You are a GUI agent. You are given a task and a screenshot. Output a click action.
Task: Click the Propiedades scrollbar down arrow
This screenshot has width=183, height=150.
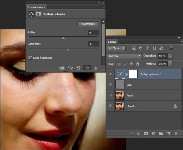click(x=103, y=63)
